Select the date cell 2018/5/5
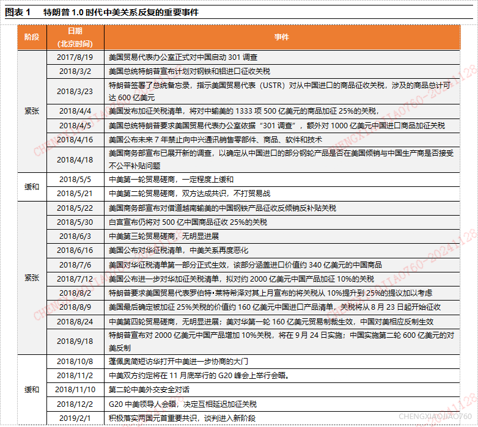 coord(75,180)
